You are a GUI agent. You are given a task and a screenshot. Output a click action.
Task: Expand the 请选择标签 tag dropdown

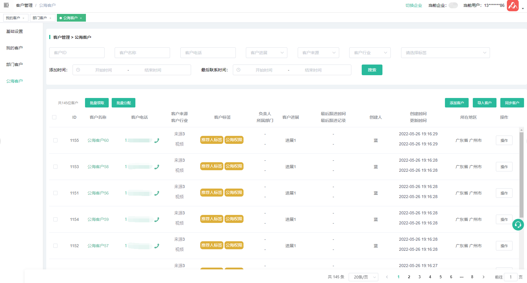pos(445,53)
